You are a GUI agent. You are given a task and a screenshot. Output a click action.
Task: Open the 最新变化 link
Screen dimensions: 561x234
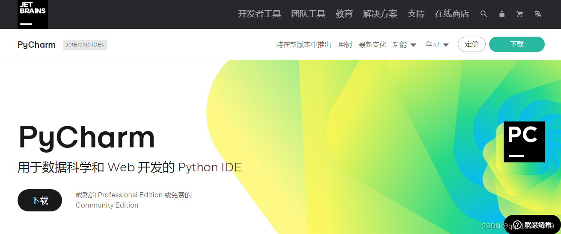click(x=372, y=44)
